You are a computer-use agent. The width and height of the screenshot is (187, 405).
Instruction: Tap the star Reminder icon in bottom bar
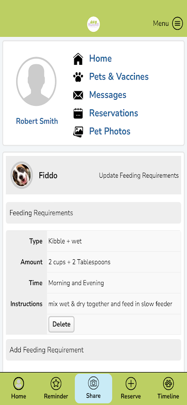[56, 383]
